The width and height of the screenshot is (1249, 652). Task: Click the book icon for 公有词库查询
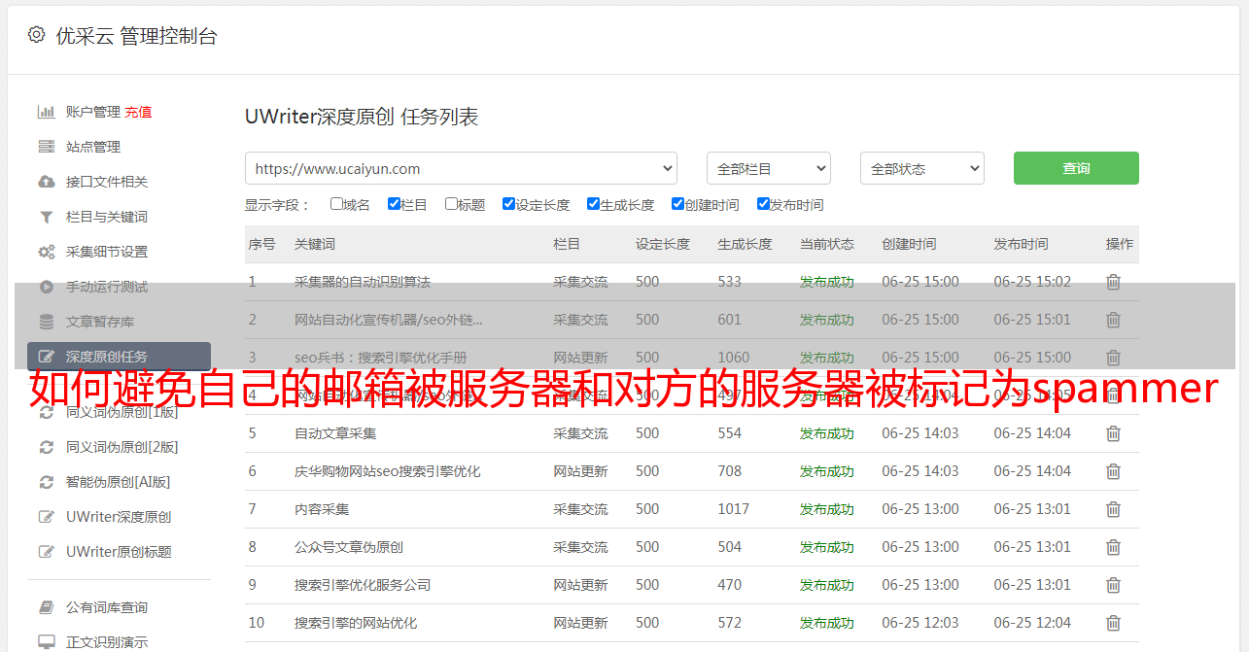[46, 607]
